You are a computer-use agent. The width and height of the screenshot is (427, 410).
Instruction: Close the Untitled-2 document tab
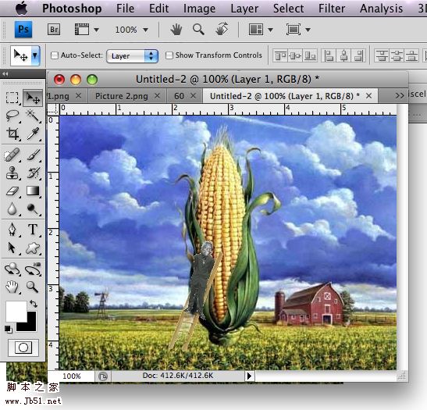(x=368, y=95)
